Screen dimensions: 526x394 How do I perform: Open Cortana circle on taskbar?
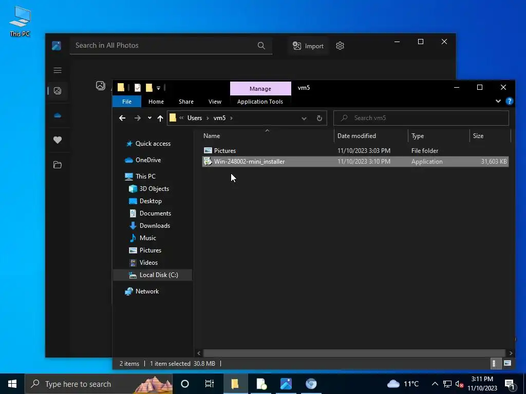[x=185, y=384]
